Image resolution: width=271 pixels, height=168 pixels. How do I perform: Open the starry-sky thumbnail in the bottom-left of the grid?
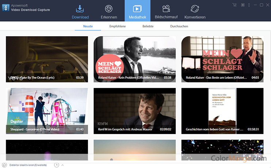[x=47, y=150]
